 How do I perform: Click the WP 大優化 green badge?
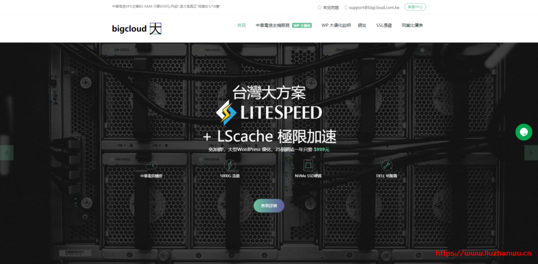pos(302,25)
